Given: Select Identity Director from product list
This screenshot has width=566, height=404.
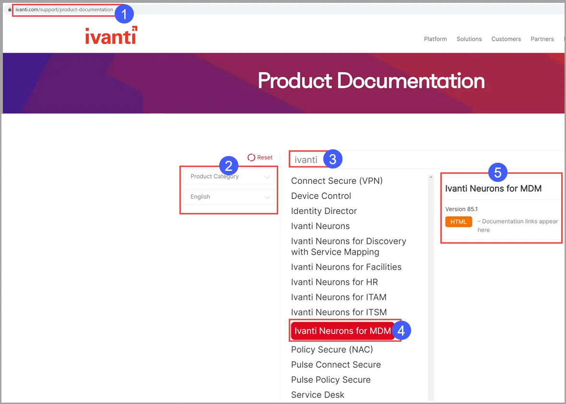Looking at the screenshot, I should [x=324, y=211].
